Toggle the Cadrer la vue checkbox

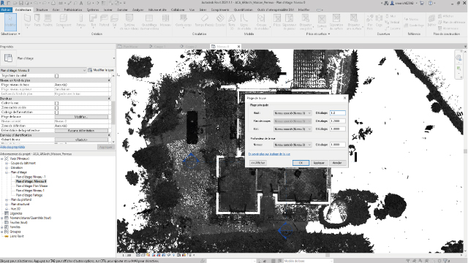pos(57,103)
